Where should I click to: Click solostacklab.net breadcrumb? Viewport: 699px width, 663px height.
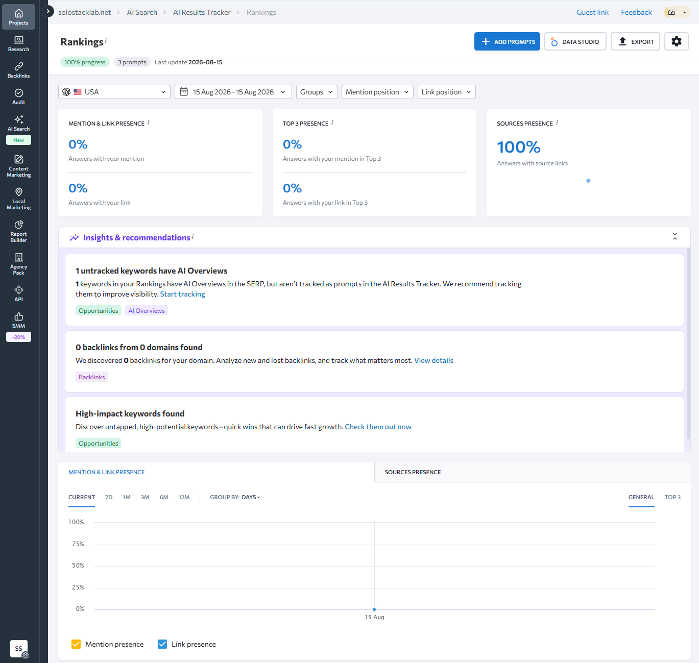tap(84, 12)
